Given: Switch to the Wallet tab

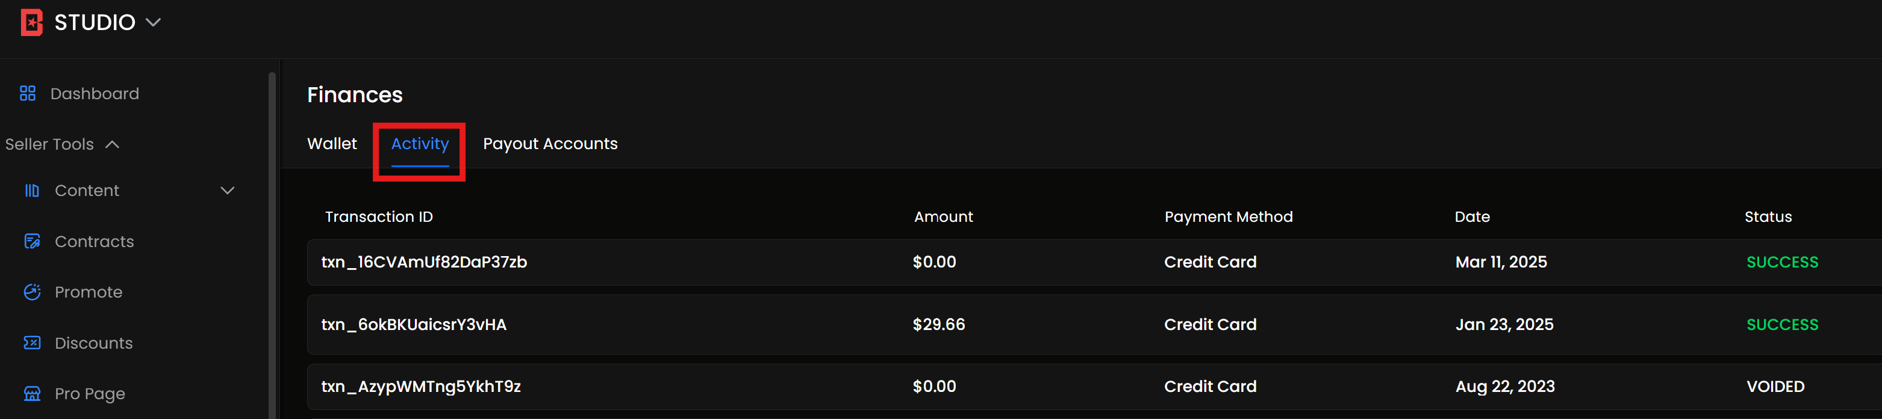Looking at the screenshot, I should tap(332, 144).
